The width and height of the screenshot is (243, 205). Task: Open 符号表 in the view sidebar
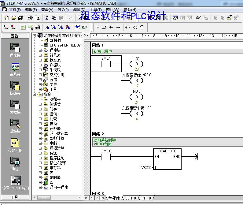point(15,69)
